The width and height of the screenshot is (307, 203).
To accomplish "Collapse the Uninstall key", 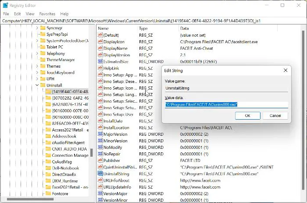I will click(37, 85).
